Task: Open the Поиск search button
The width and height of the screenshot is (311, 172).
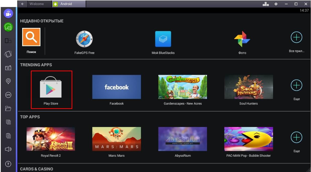Action: point(31,37)
